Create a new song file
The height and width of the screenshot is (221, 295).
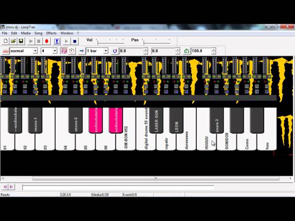(6, 41)
